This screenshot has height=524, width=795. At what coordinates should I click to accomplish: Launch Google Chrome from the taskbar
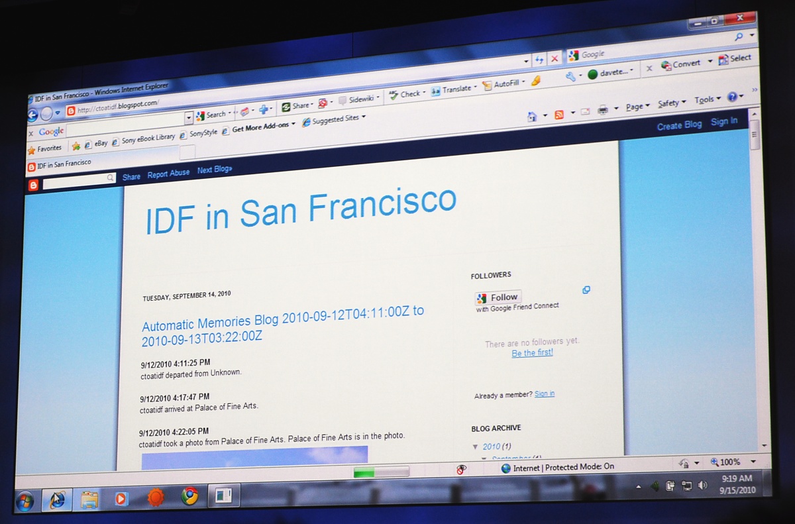coord(190,496)
